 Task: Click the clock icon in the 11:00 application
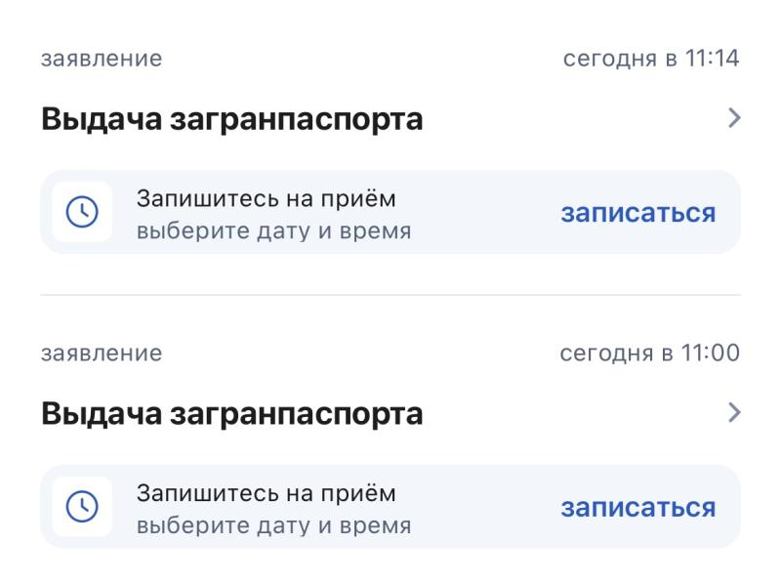click(x=81, y=506)
